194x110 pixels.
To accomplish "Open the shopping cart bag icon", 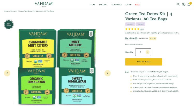I will coord(189,4).
